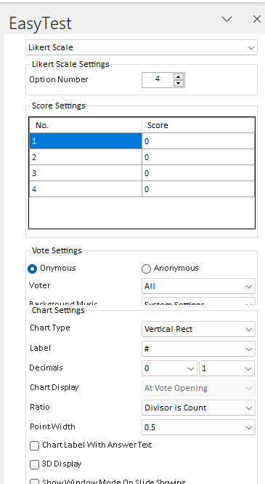Open the second Decimals dropdown showing 1
Viewport: 265px width, 484px height.
click(227, 368)
